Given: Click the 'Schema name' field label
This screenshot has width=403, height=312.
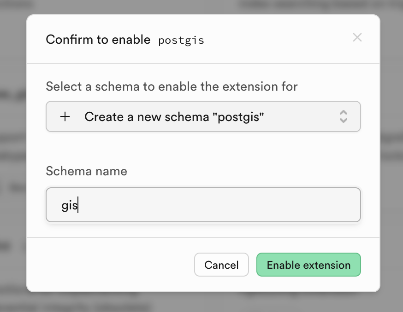Looking at the screenshot, I should [x=86, y=171].
